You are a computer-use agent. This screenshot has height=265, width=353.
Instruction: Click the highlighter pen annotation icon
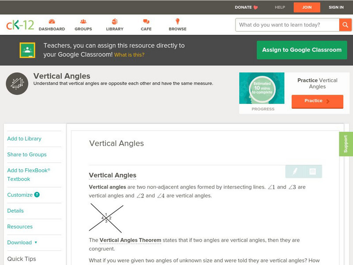pos(295,171)
